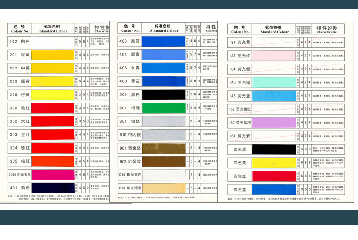358x240 pixels.
Task: Click the 300 rose red swatch
Action: (53, 108)
